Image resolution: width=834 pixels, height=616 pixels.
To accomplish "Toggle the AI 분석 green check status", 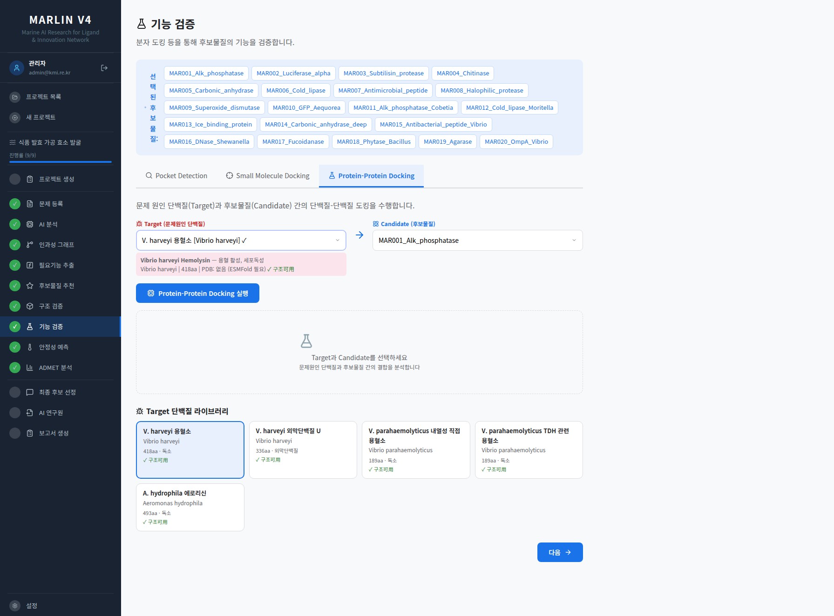I will [x=15, y=224].
